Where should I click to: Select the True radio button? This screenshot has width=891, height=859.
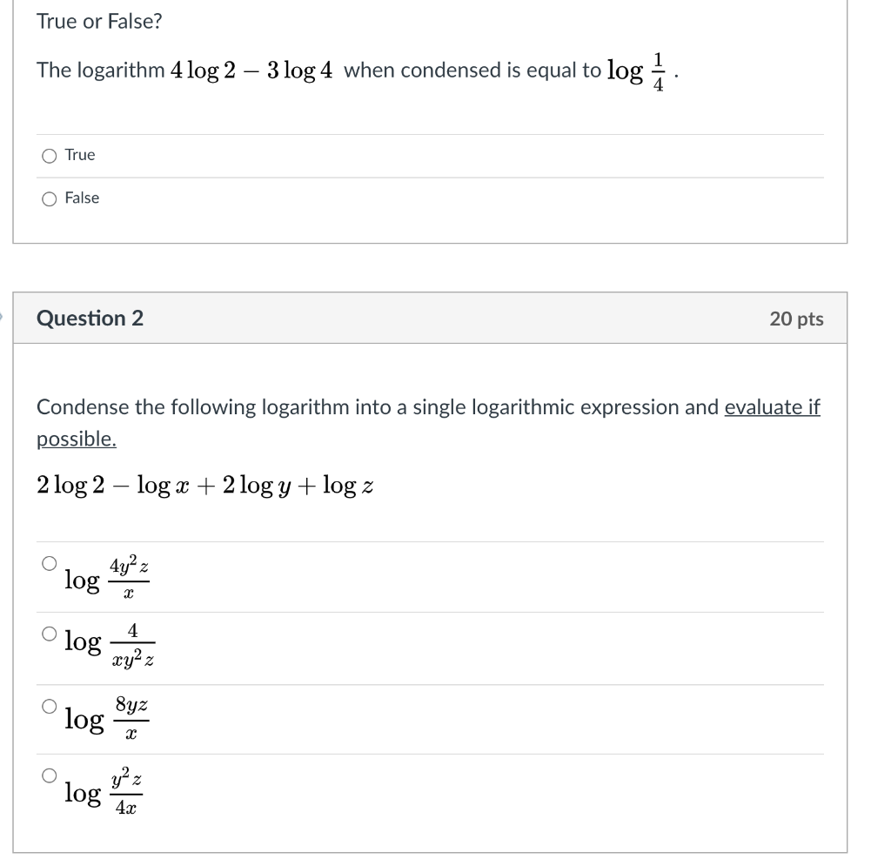48,155
